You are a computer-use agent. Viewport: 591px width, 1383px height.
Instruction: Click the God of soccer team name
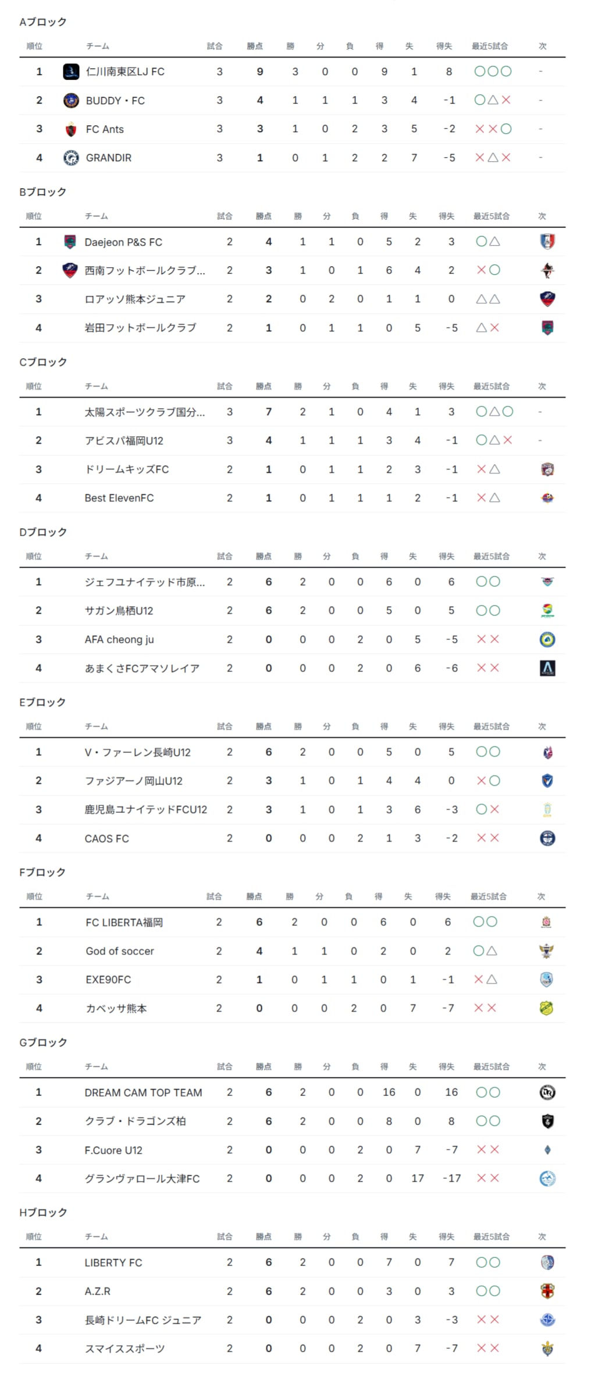point(120,951)
